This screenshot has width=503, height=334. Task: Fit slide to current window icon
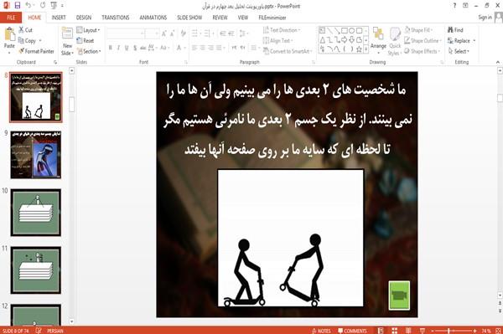point(498,331)
